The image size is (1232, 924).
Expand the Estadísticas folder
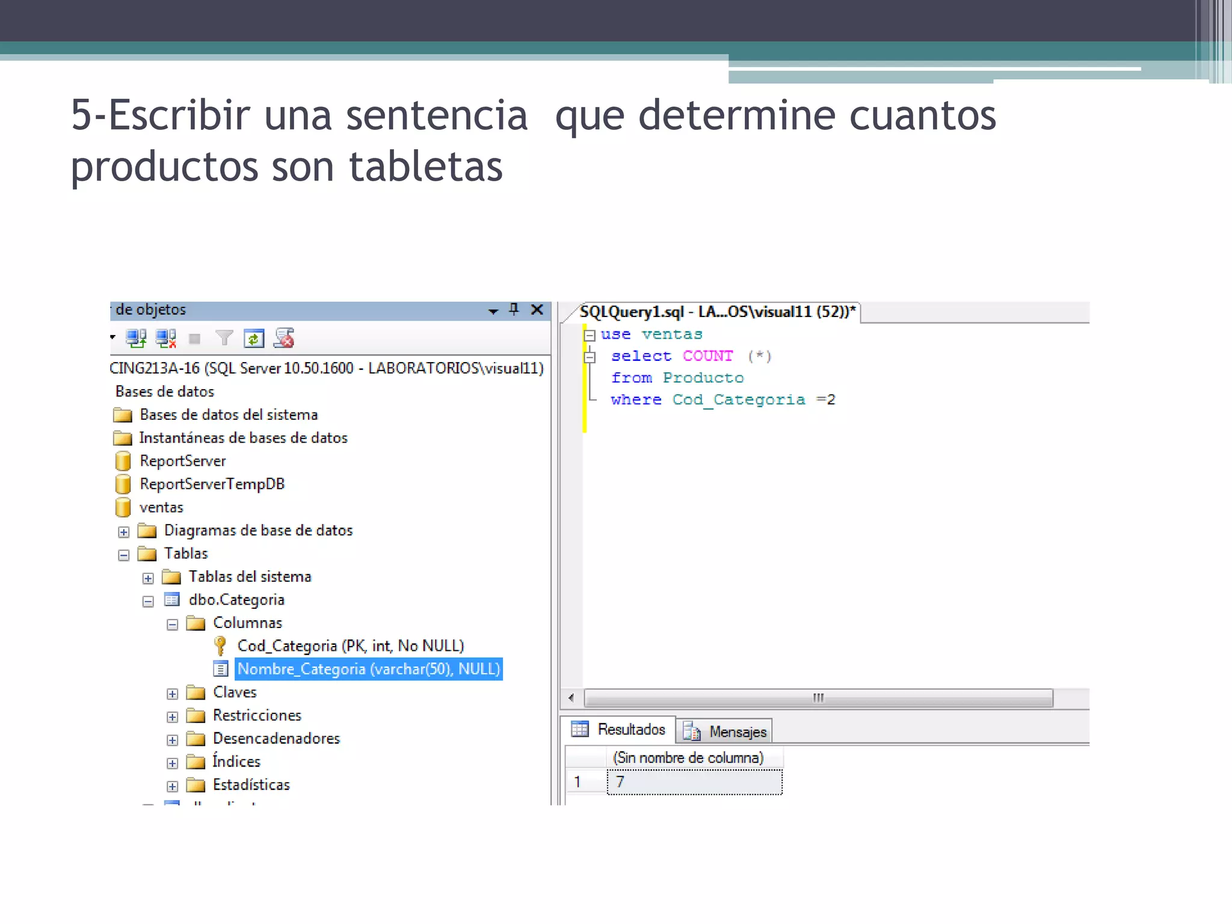pyautogui.click(x=173, y=786)
